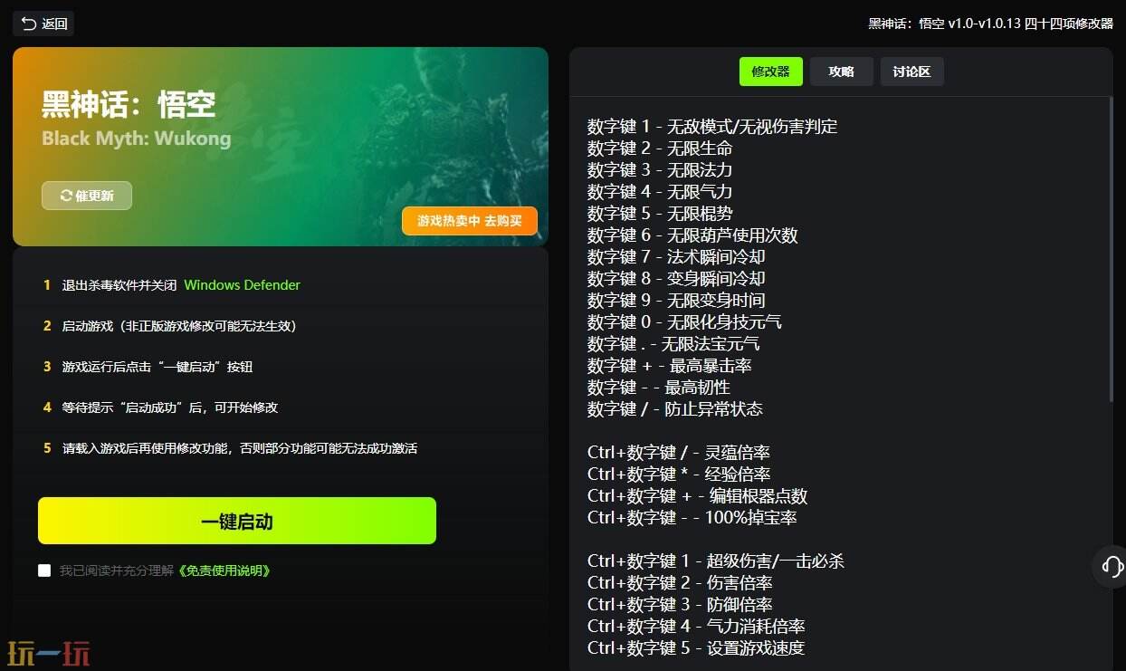
Task: Click Ctrl+数字键 5 - 设置游戏速度 line
Action: click(x=696, y=648)
